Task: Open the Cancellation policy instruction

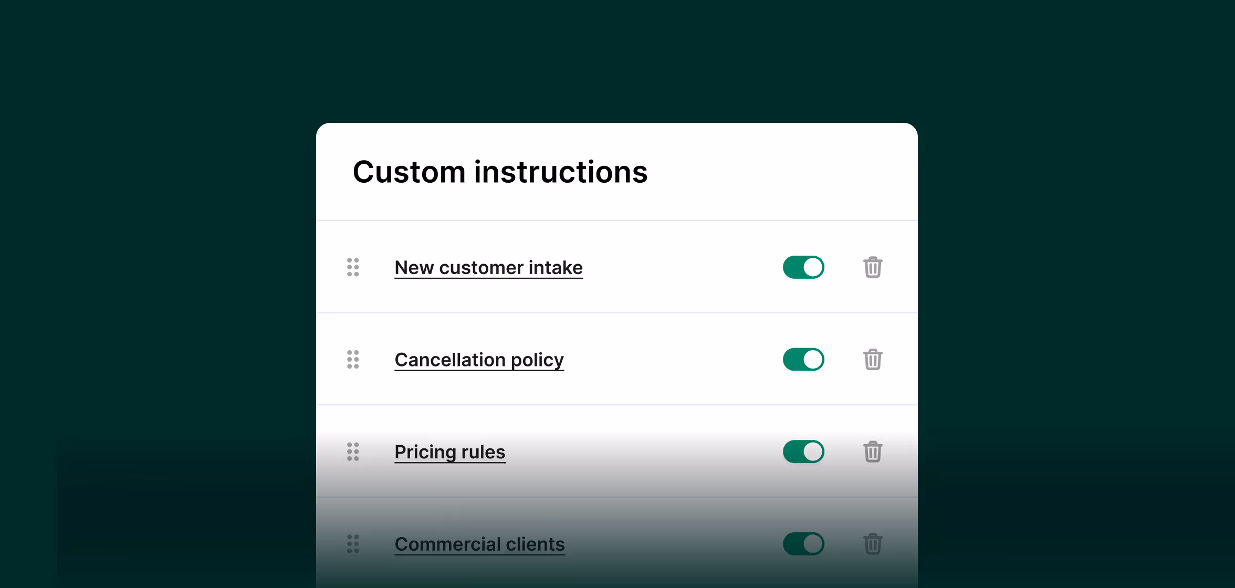Action: point(479,360)
